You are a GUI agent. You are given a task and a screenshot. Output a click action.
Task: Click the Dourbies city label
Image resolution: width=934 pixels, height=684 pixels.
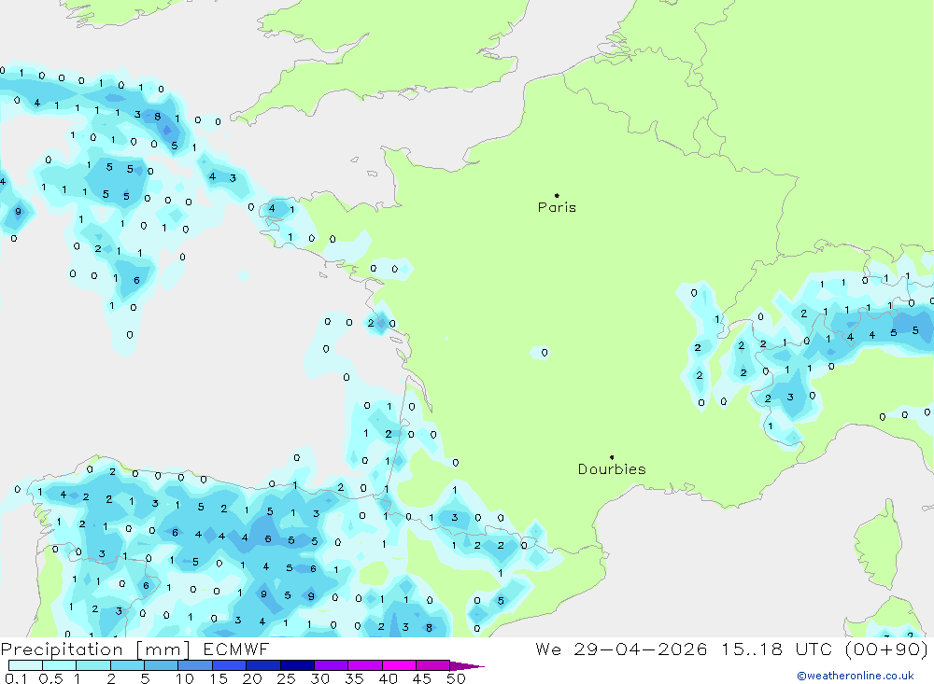coord(612,469)
